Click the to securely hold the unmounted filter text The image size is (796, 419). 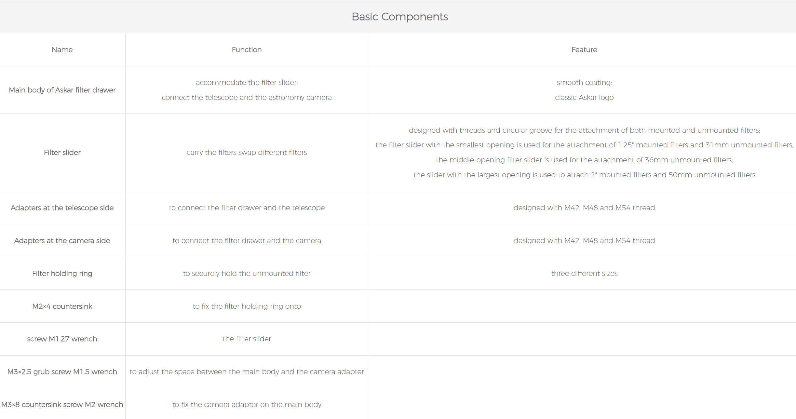tap(247, 274)
